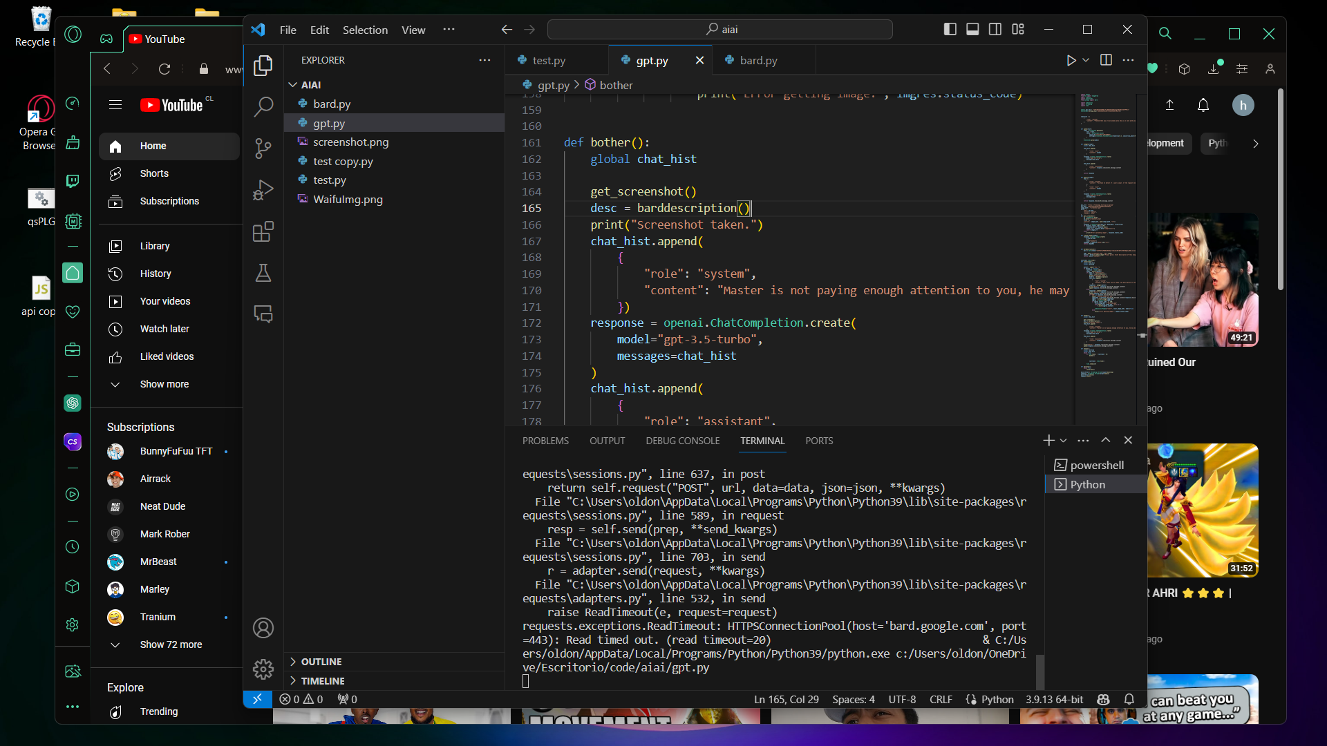Click the aiai command center search box
Screen dimensions: 1327x746
[x=720, y=30]
